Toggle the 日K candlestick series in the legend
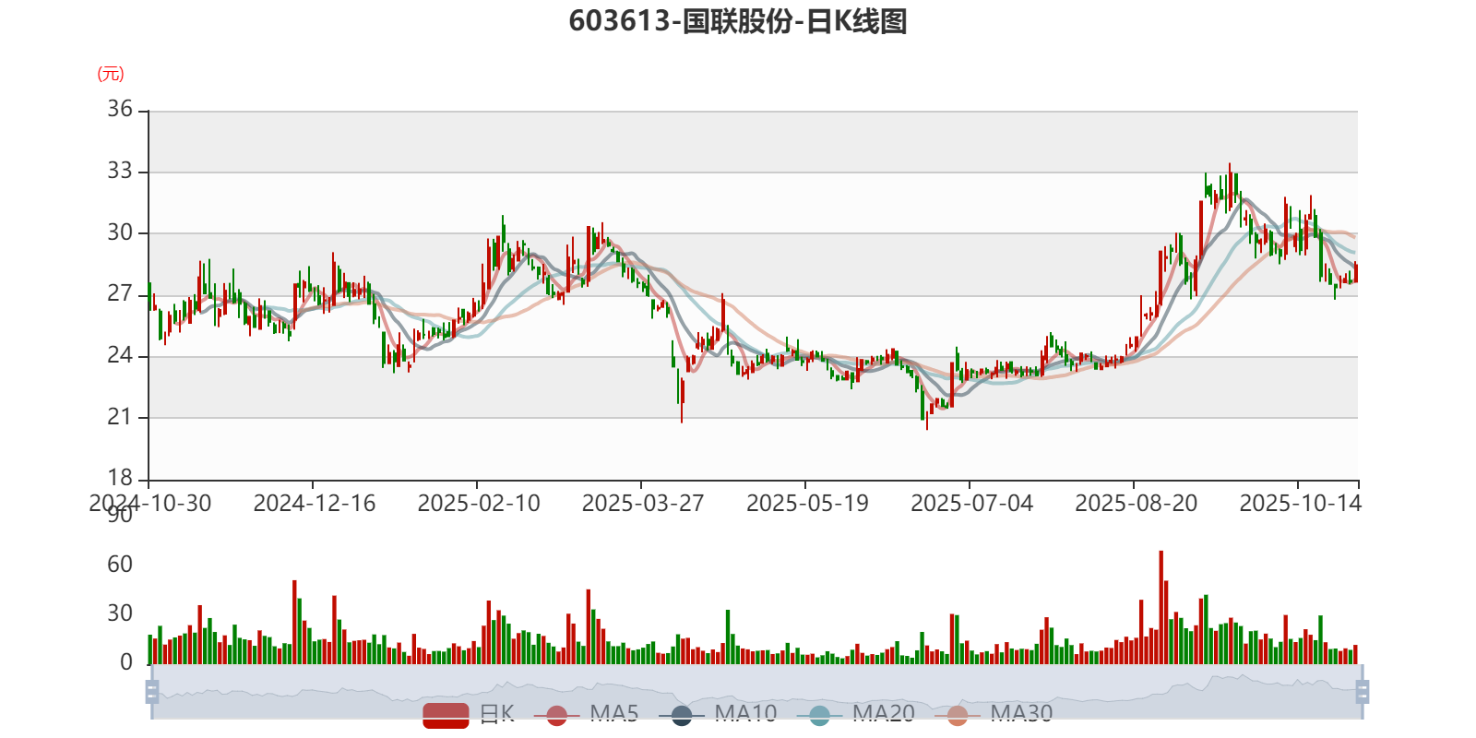 click(x=469, y=714)
